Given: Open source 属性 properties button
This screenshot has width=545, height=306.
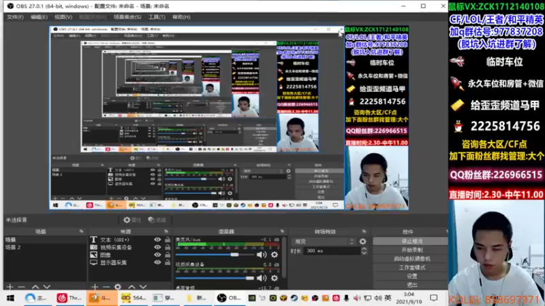Looking at the screenshot, I should (x=132, y=220).
